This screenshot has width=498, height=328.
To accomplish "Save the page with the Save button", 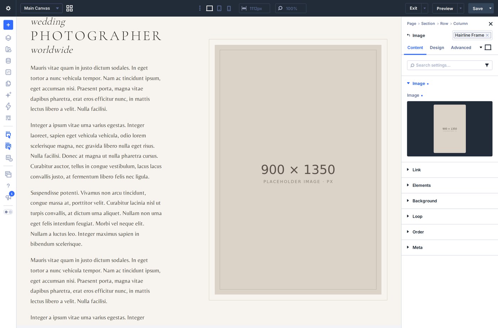I will click(478, 8).
